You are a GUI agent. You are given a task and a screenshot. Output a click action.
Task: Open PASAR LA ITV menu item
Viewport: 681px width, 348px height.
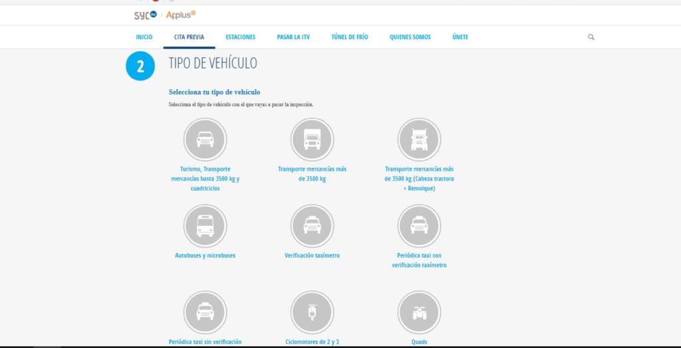[293, 37]
